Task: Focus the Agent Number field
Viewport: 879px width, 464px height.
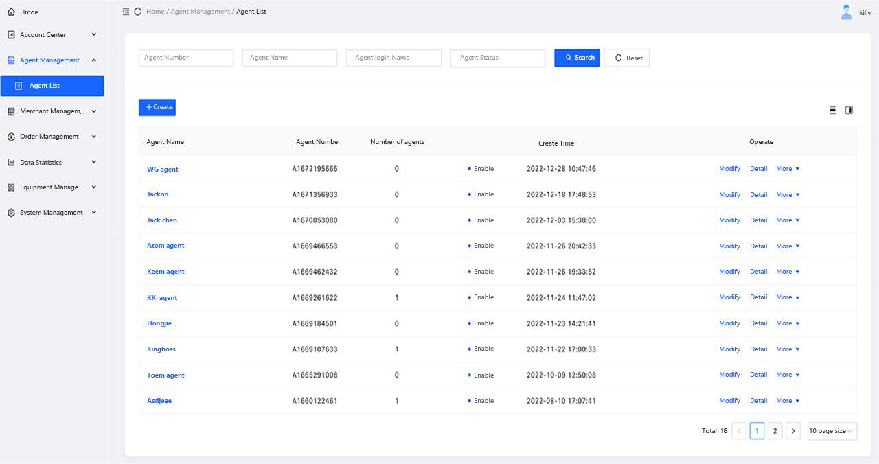Action: point(186,58)
